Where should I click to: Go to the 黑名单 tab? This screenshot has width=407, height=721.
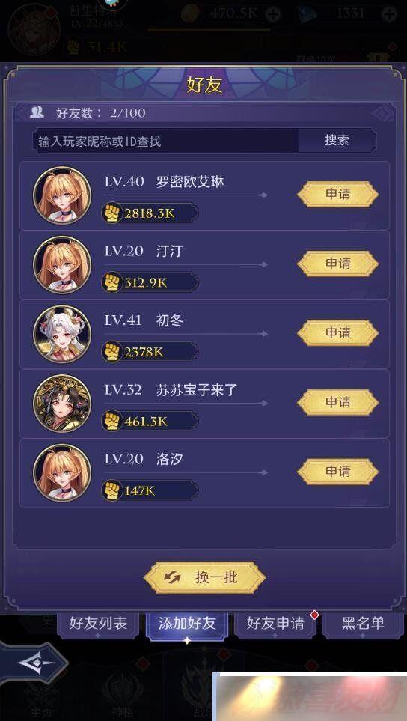click(363, 624)
